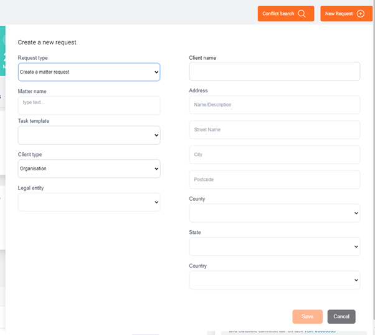Select the Street Name field
Viewport: 375px width, 335px height.
(275, 130)
